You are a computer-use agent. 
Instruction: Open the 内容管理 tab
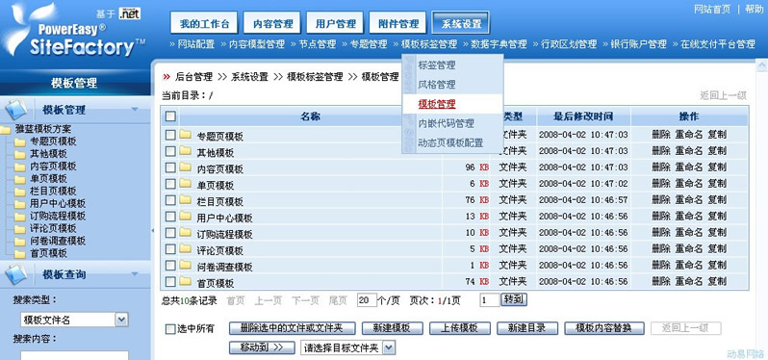(x=272, y=23)
